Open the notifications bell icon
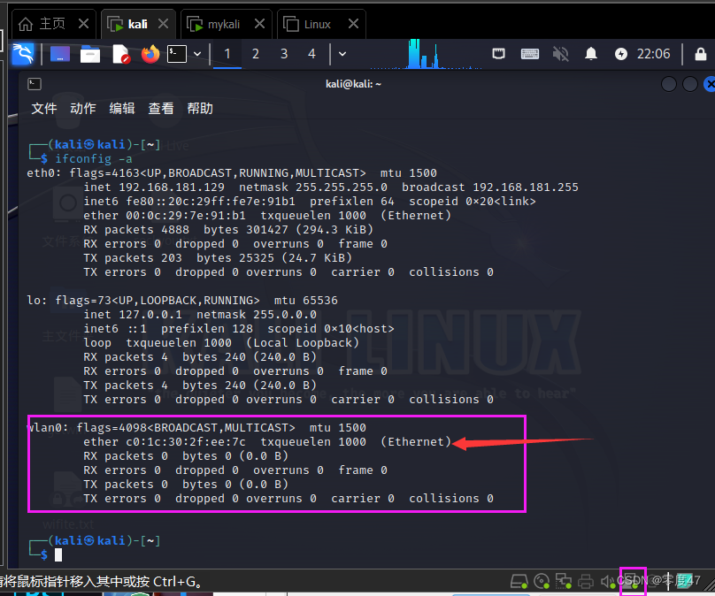 (x=591, y=54)
